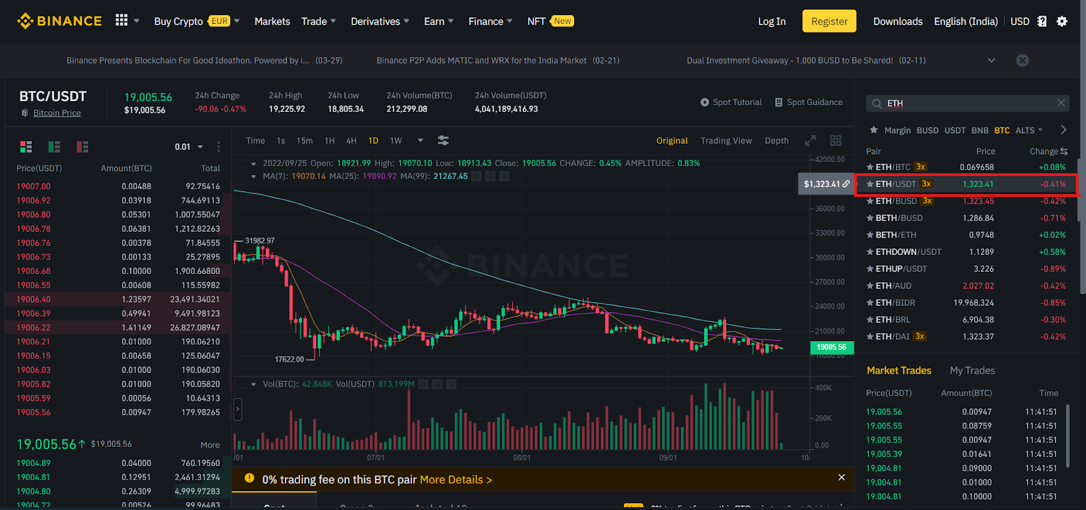Select sell-orders-only order book view icon
Image resolution: width=1086 pixels, height=510 pixels.
82,146
